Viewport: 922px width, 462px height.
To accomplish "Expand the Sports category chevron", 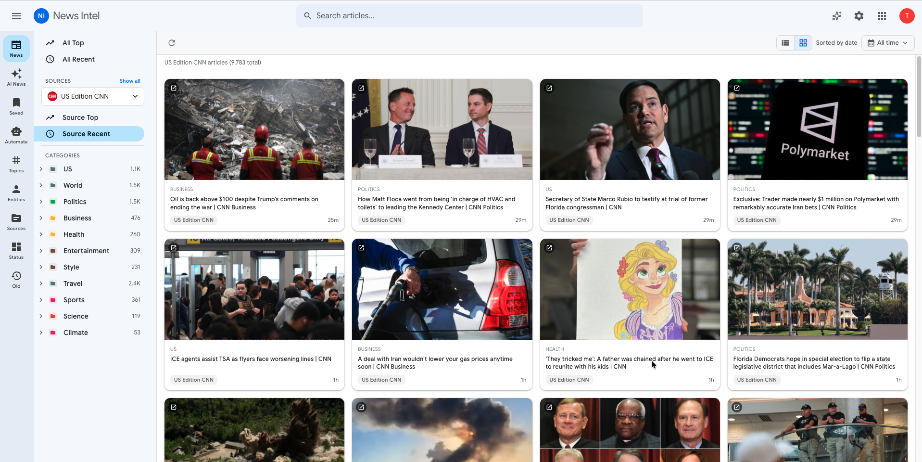I will pyautogui.click(x=41, y=300).
